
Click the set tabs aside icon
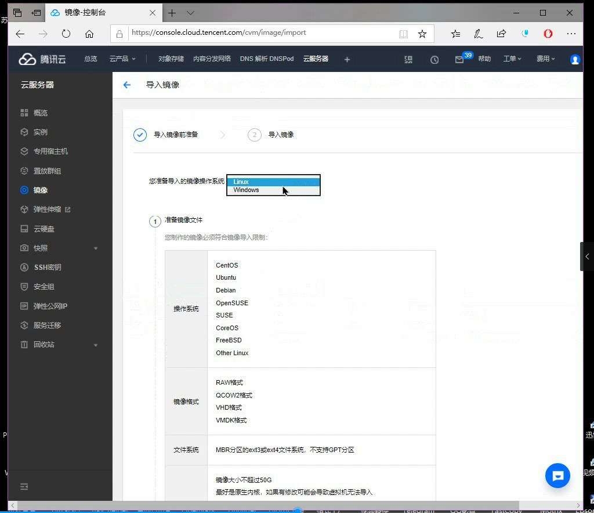[36, 13]
